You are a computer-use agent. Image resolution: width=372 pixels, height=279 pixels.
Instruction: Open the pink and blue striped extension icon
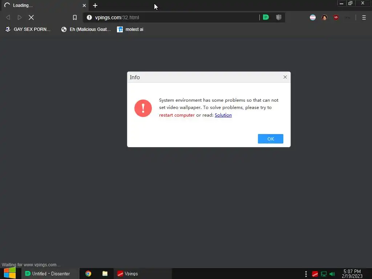(x=313, y=17)
